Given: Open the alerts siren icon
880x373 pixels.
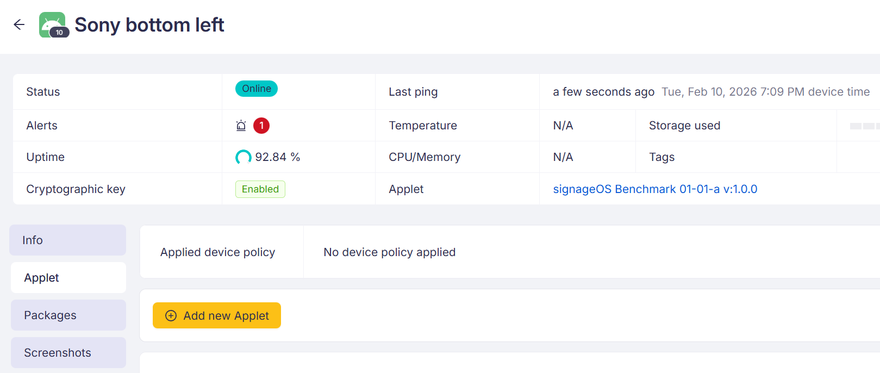Looking at the screenshot, I should pyautogui.click(x=241, y=126).
